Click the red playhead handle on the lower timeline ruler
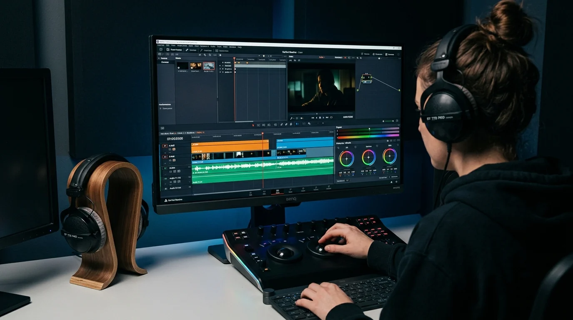This screenshot has width=573, height=320. pos(262,134)
